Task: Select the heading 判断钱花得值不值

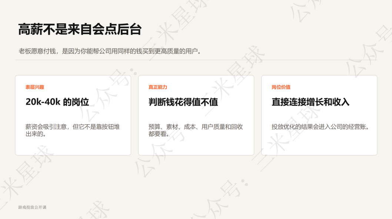Action: tap(183, 102)
